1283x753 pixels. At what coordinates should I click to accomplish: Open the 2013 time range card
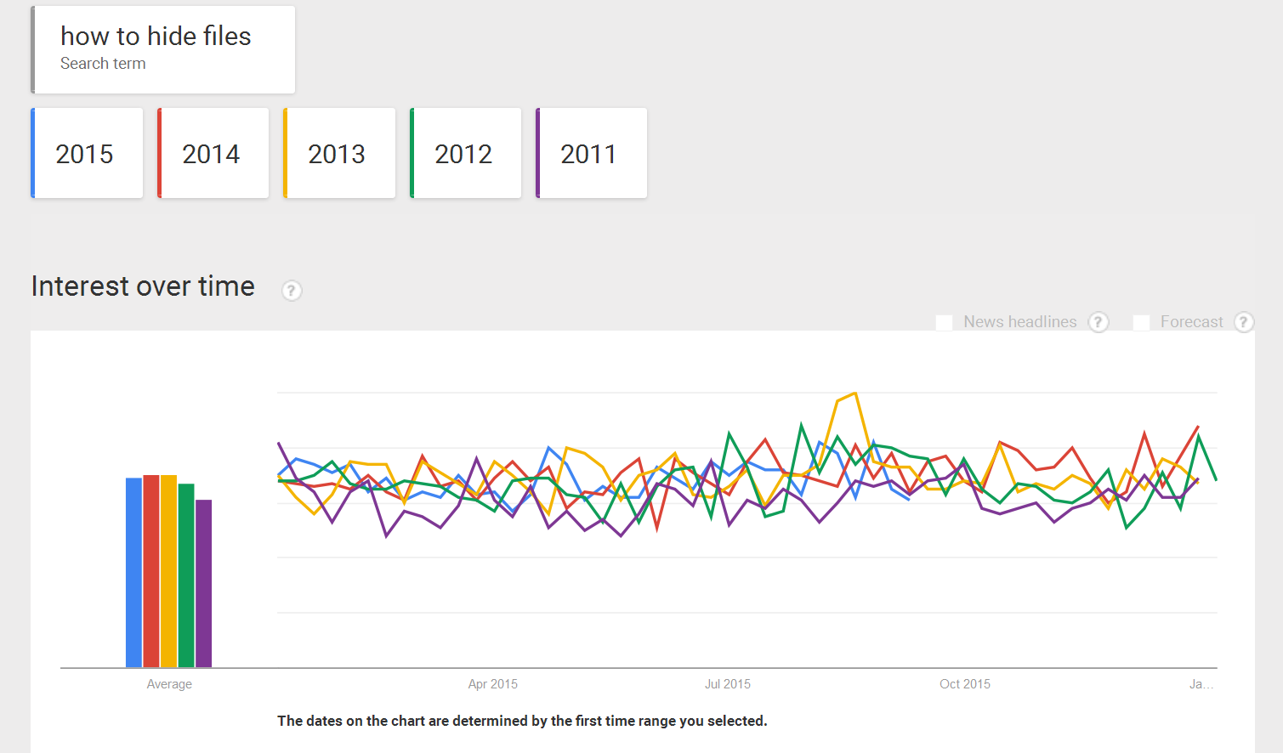tap(339, 154)
